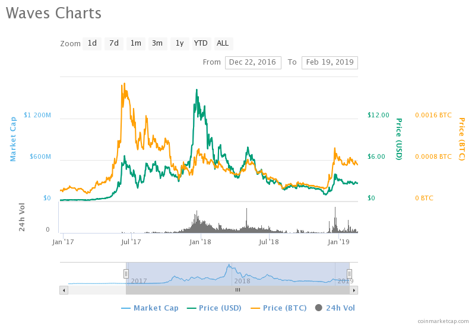Viewport: 475px width, 326px height.
Task: Grab the left navigator range handle
Action: [x=126, y=274]
